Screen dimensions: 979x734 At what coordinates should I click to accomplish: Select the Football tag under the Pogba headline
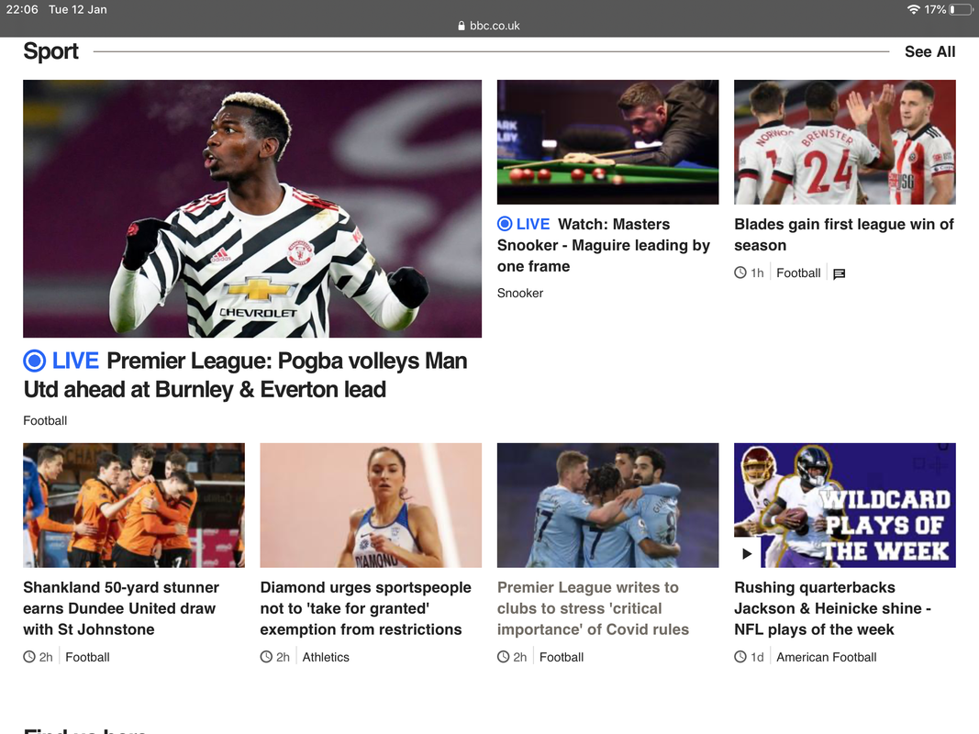coord(45,421)
